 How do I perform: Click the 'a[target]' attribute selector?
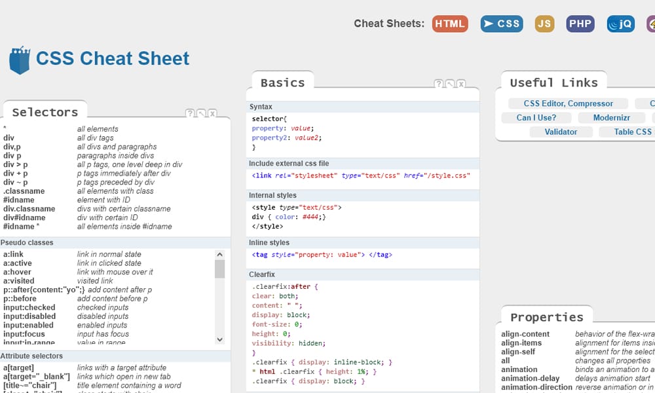click(18, 367)
